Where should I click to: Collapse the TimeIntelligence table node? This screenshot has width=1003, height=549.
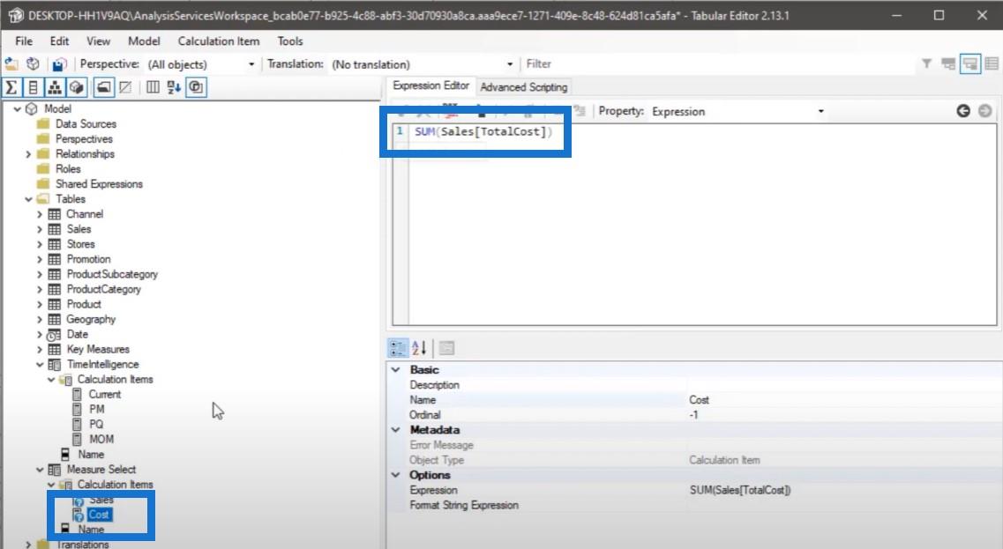[x=40, y=364]
